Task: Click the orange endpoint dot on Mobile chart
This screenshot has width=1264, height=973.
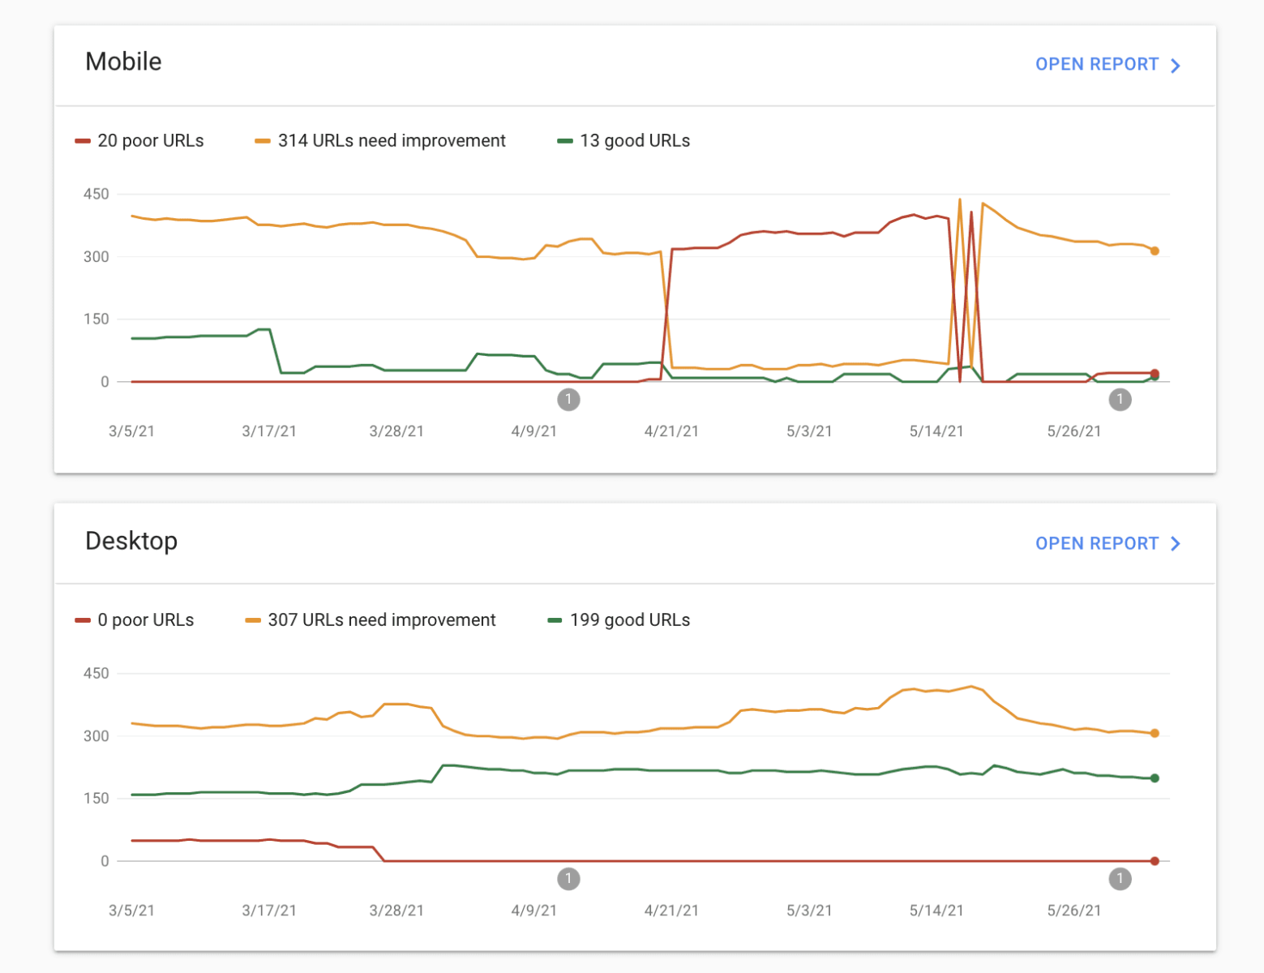Action: pyautogui.click(x=1155, y=251)
